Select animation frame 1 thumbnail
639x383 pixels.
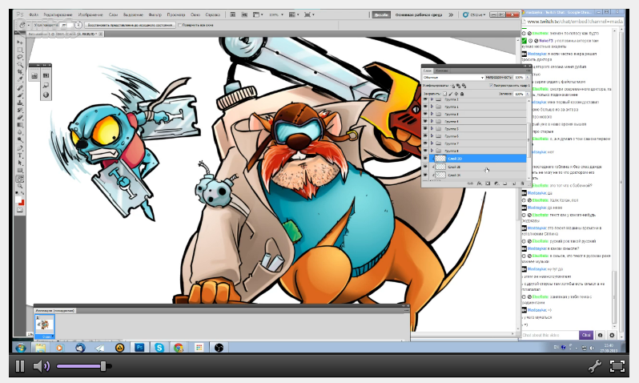click(44, 325)
